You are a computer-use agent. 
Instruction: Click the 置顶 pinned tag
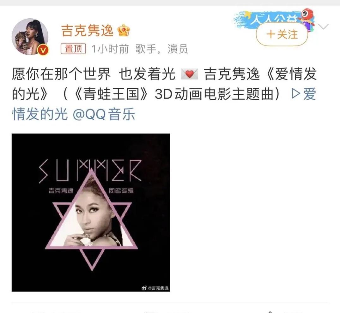(73, 49)
